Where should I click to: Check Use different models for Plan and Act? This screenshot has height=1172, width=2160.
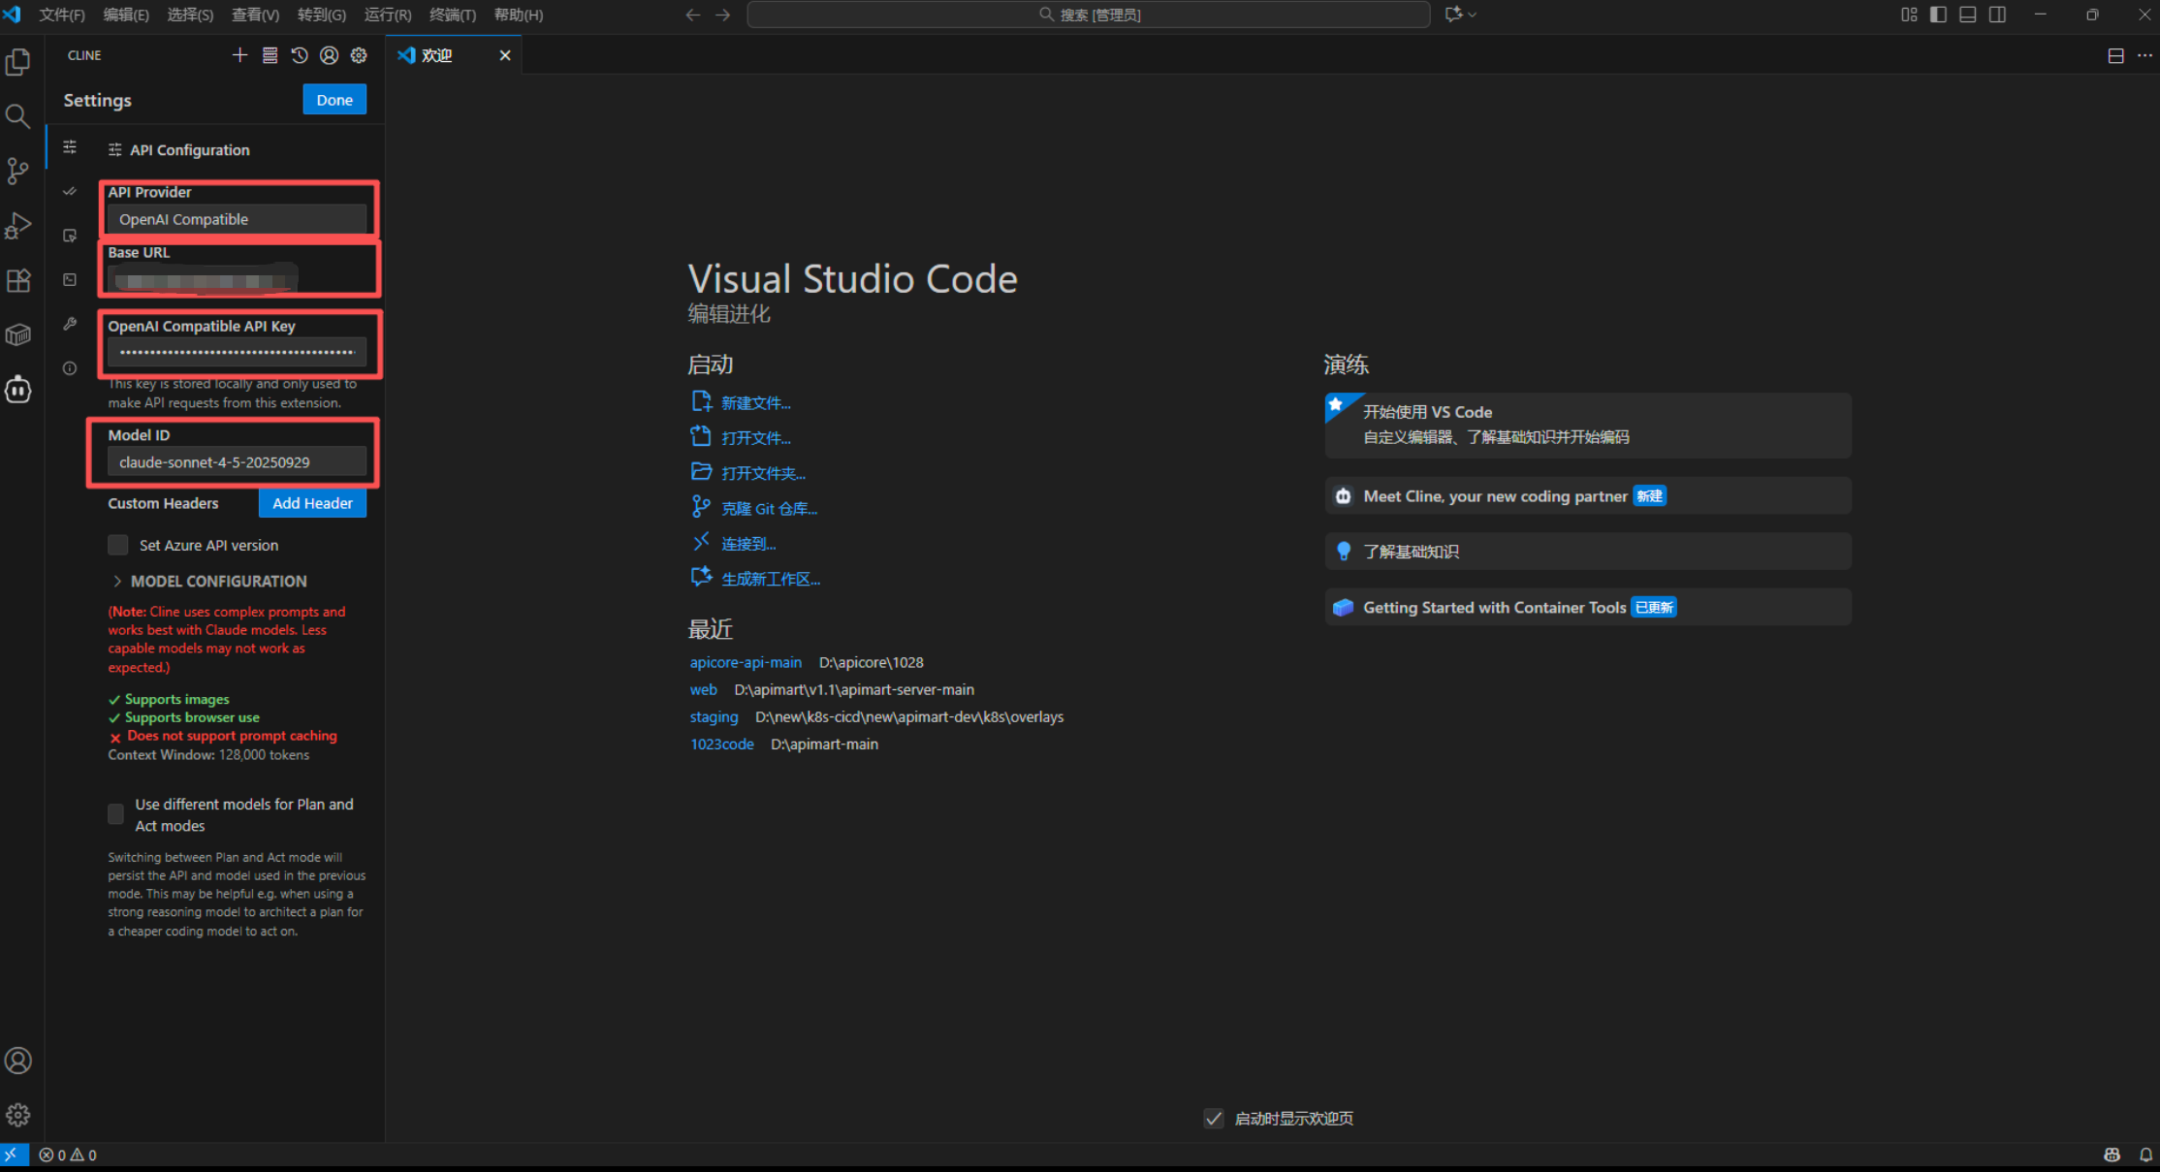pos(116,813)
